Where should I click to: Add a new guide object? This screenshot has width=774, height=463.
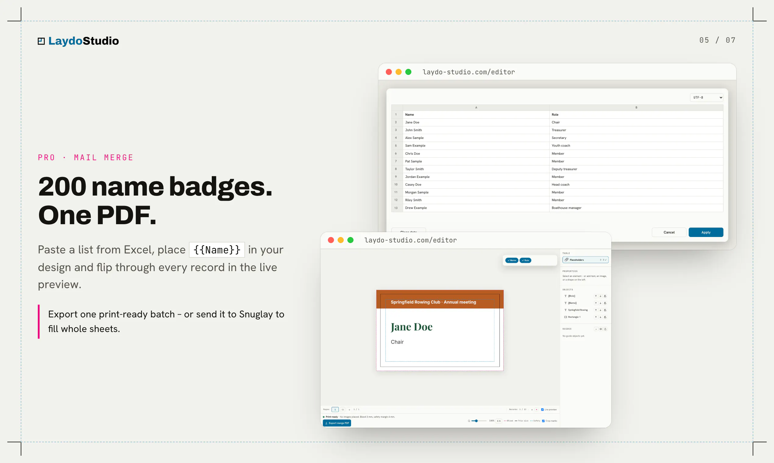pos(596,329)
